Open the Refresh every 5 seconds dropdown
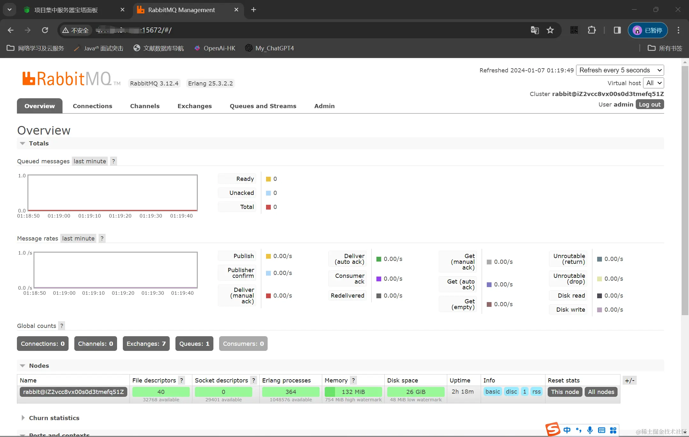The width and height of the screenshot is (689, 437). [x=620, y=70]
